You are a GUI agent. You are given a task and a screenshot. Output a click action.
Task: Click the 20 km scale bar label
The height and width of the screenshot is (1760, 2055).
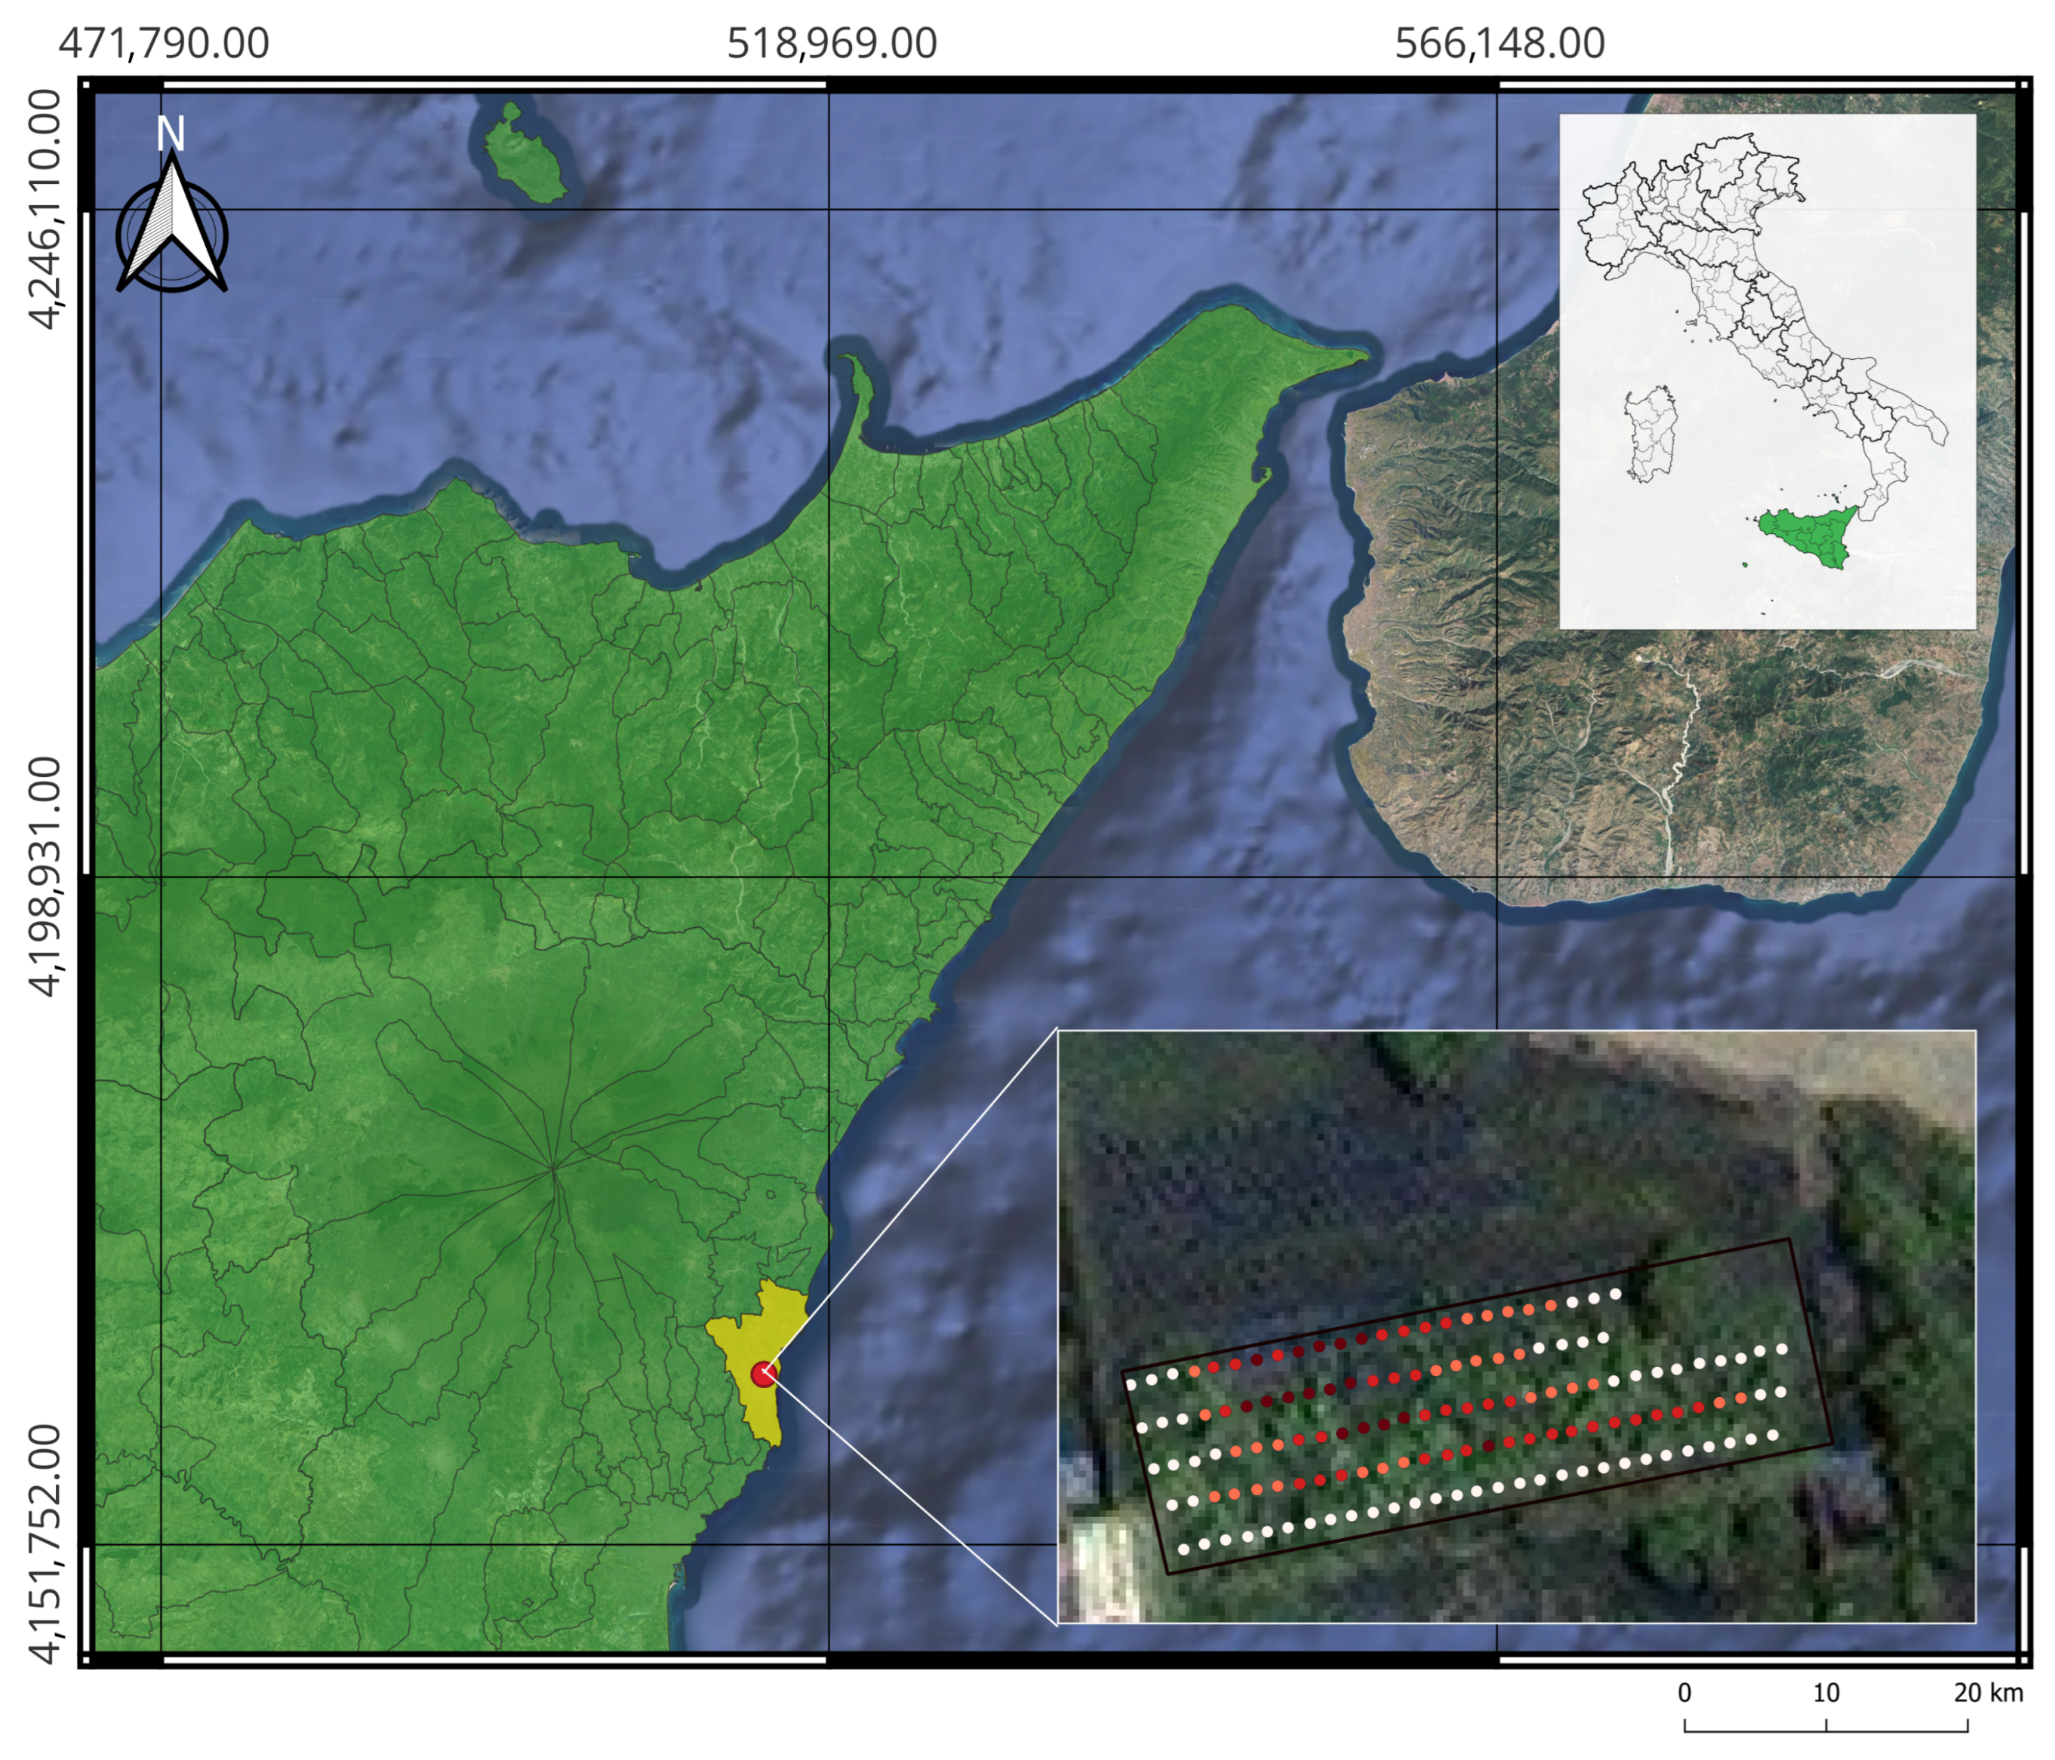click(x=1988, y=1693)
